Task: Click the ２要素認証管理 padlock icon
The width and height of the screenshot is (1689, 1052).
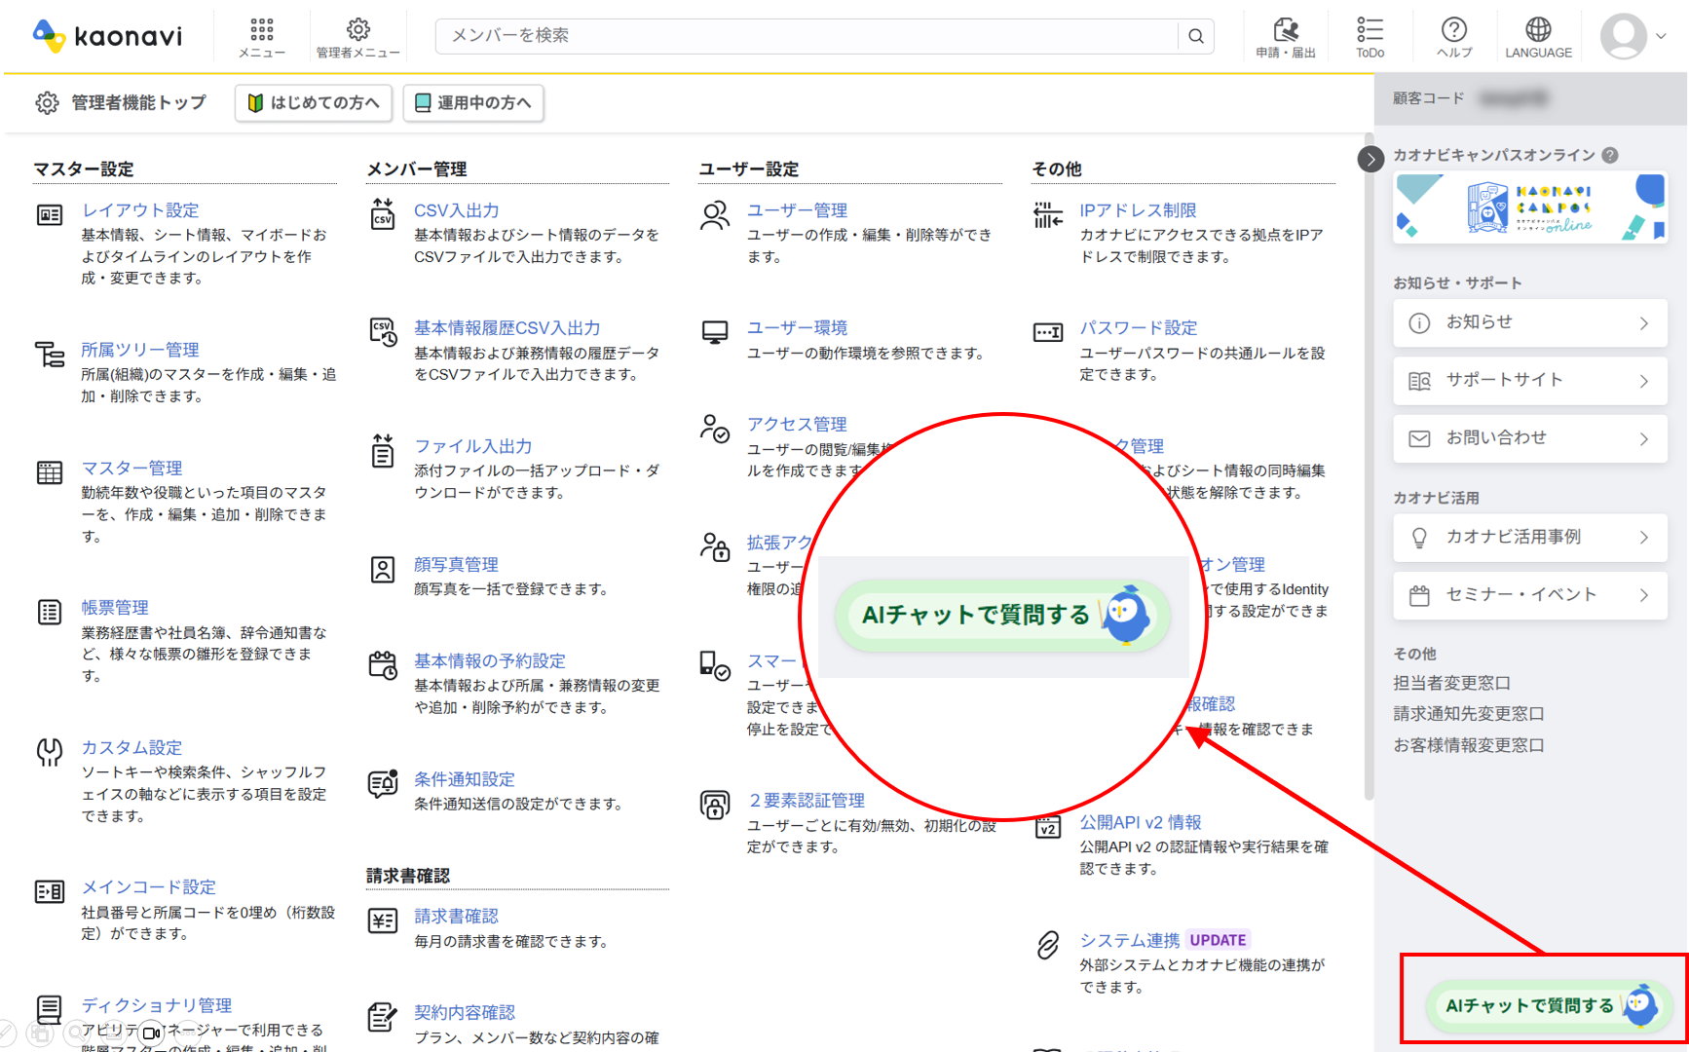Action: pyautogui.click(x=715, y=806)
